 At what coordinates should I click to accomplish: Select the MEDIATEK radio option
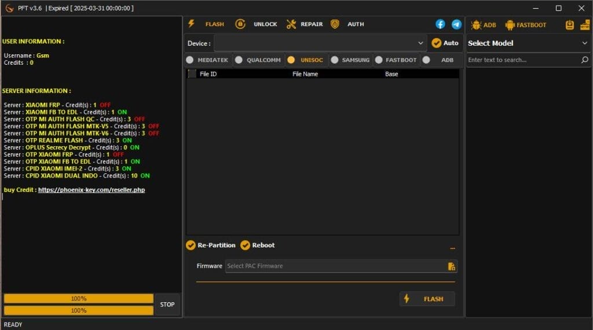point(207,60)
